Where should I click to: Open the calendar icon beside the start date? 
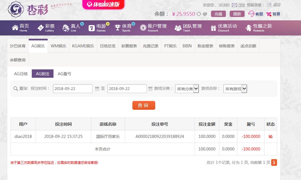pyautogui.click(x=97, y=89)
